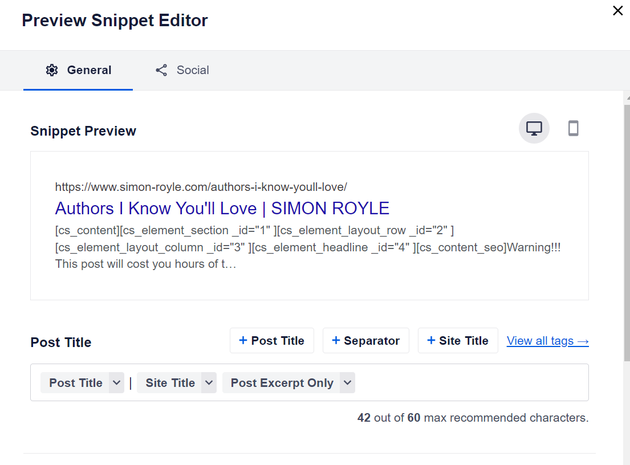Switch to mobile phone preview icon

573,128
